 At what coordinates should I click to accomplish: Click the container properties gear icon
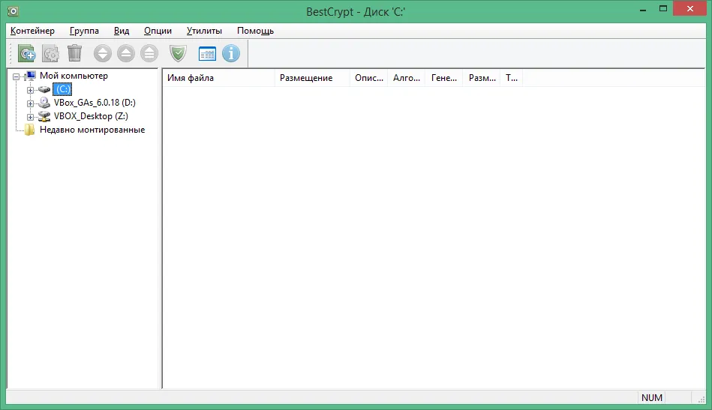click(x=50, y=53)
